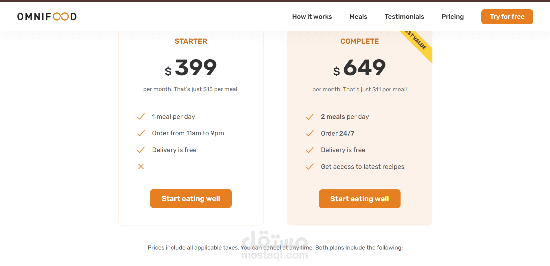Click checkmark beside 'Get access to latest recipes'
This screenshot has width=550, height=266.
(x=310, y=167)
